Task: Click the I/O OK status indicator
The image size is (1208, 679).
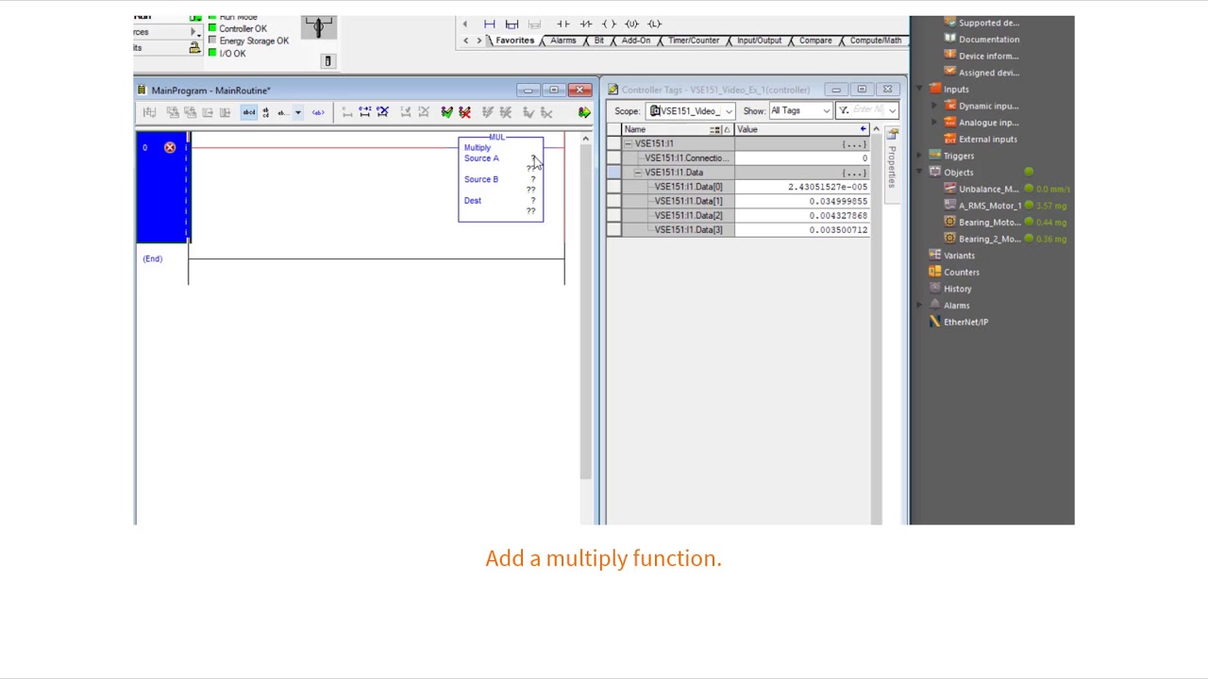Action: (x=212, y=53)
